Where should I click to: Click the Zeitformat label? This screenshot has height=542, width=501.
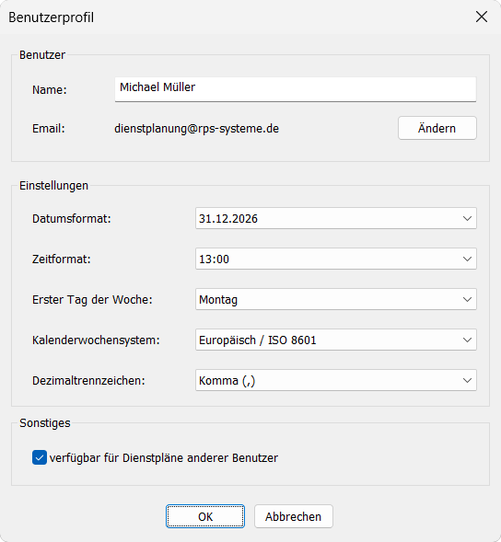coord(61,259)
